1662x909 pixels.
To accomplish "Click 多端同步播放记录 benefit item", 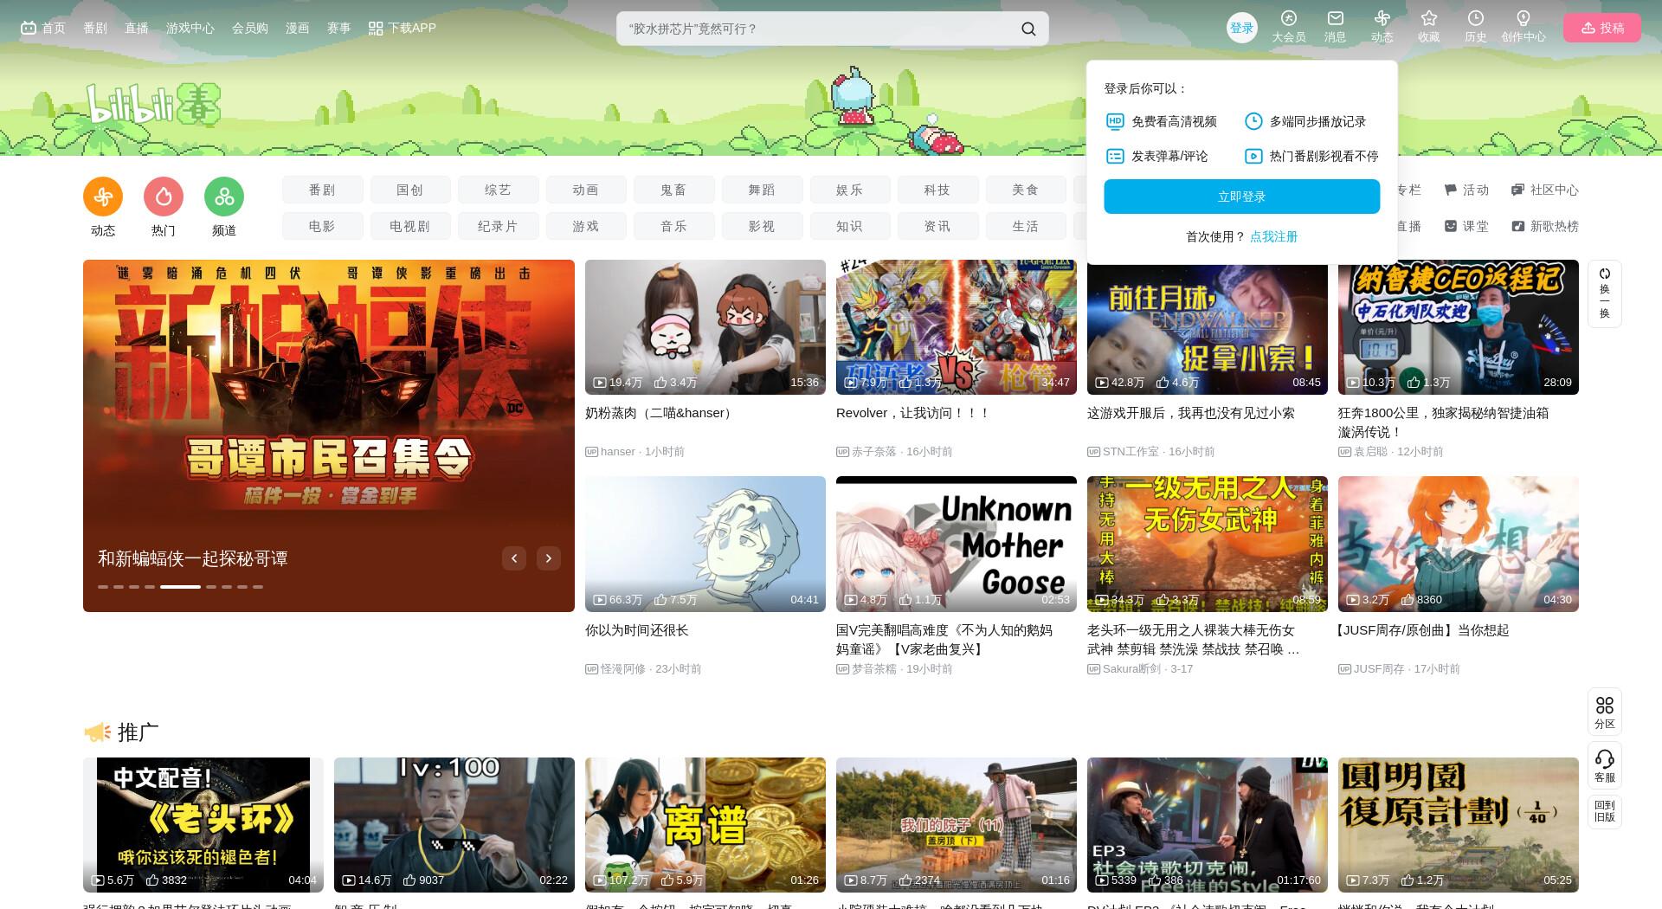I will [x=1305, y=122].
